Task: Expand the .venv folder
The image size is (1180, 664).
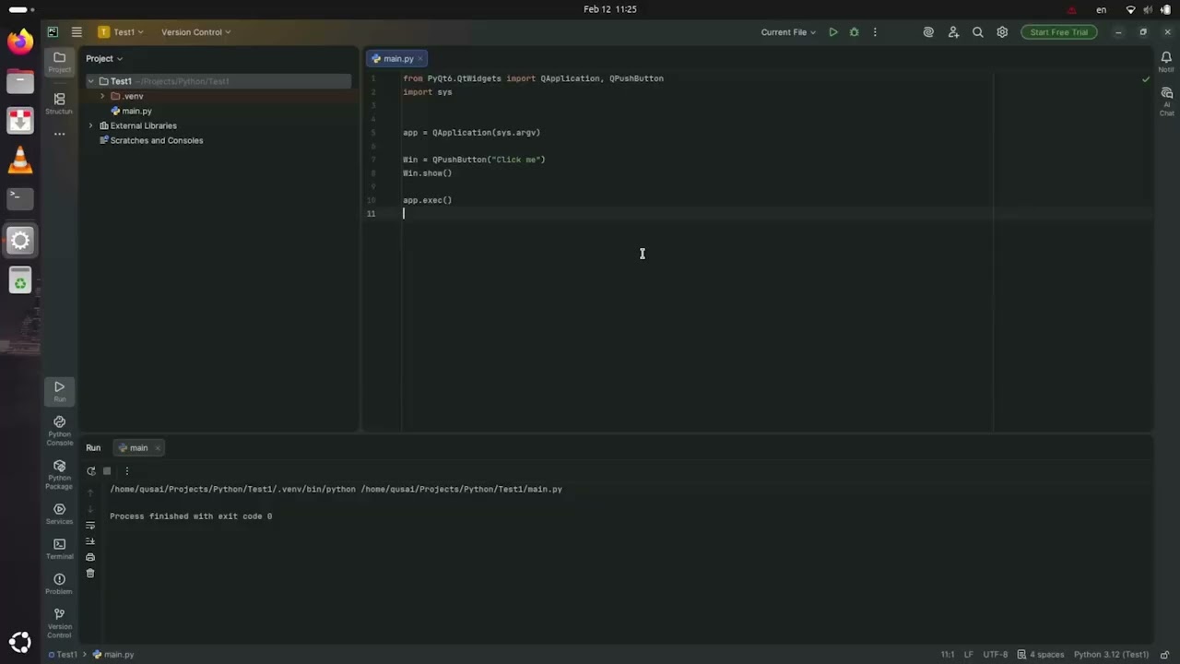Action: pyautogui.click(x=102, y=96)
